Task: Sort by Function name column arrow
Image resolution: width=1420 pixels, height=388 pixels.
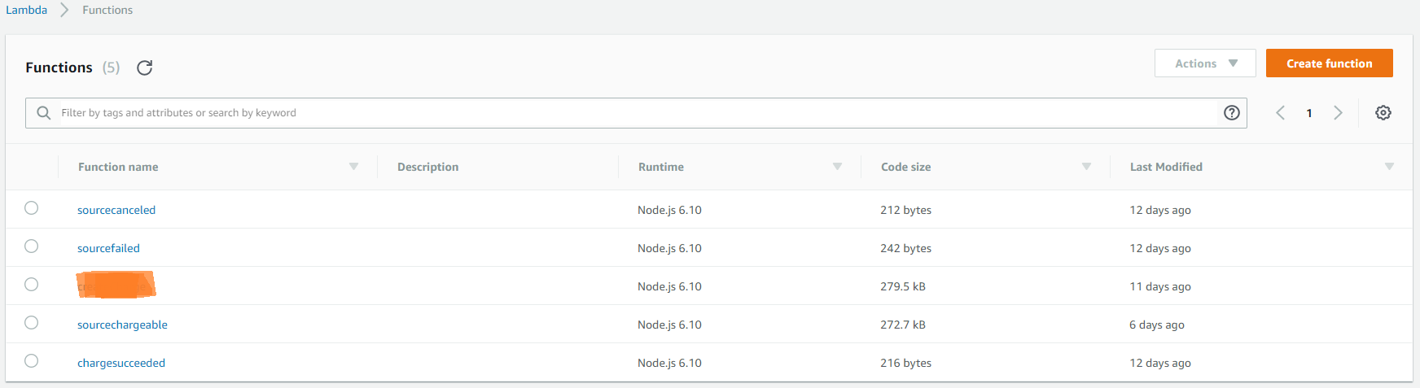Action: point(353,167)
